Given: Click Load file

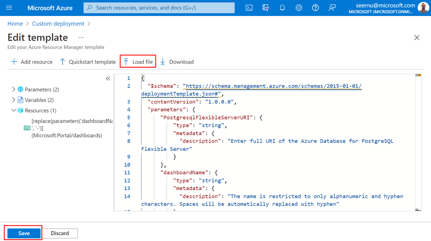Looking at the screenshot, I should 138,62.
